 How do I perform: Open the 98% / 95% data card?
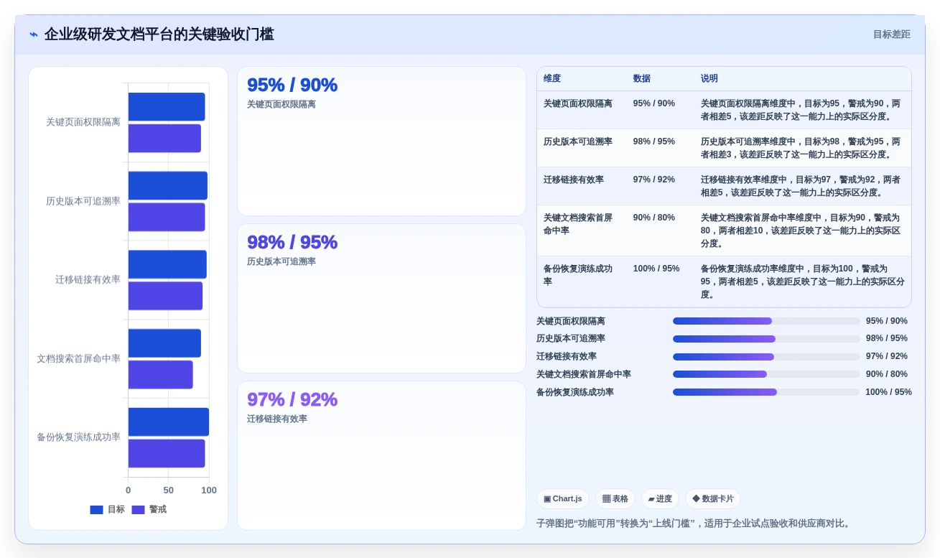381,298
